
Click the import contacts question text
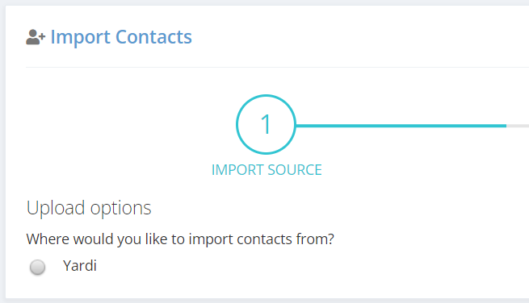click(180, 239)
